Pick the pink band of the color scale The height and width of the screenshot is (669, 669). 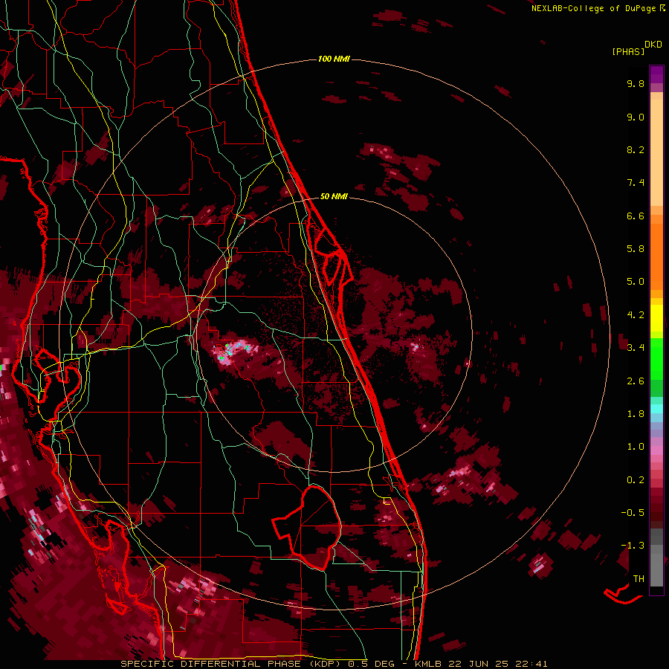tap(656, 450)
